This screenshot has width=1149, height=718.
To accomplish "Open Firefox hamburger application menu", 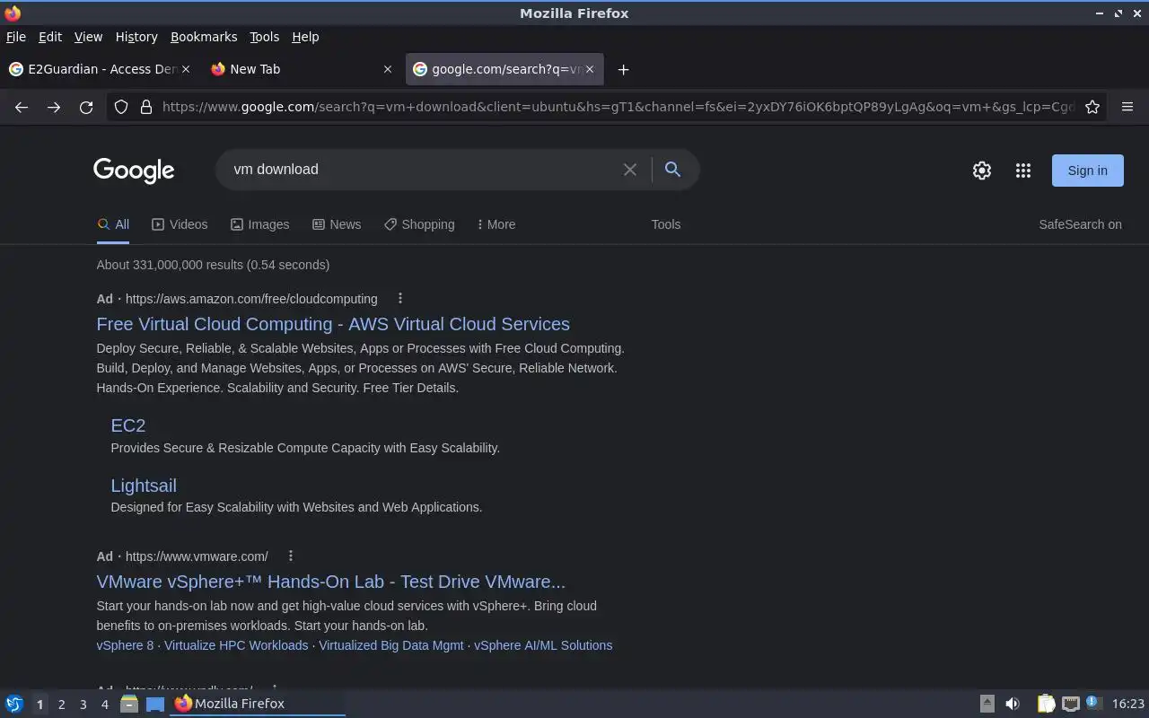I will (x=1127, y=107).
